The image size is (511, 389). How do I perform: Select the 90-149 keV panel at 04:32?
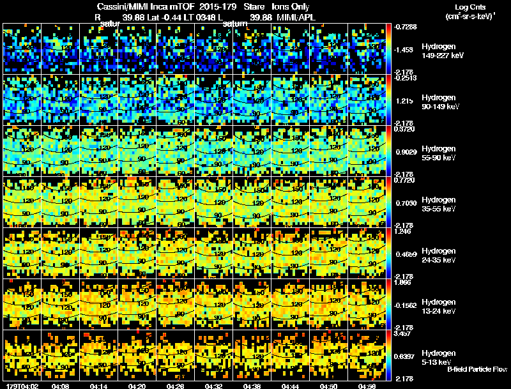[x=213, y=100]
